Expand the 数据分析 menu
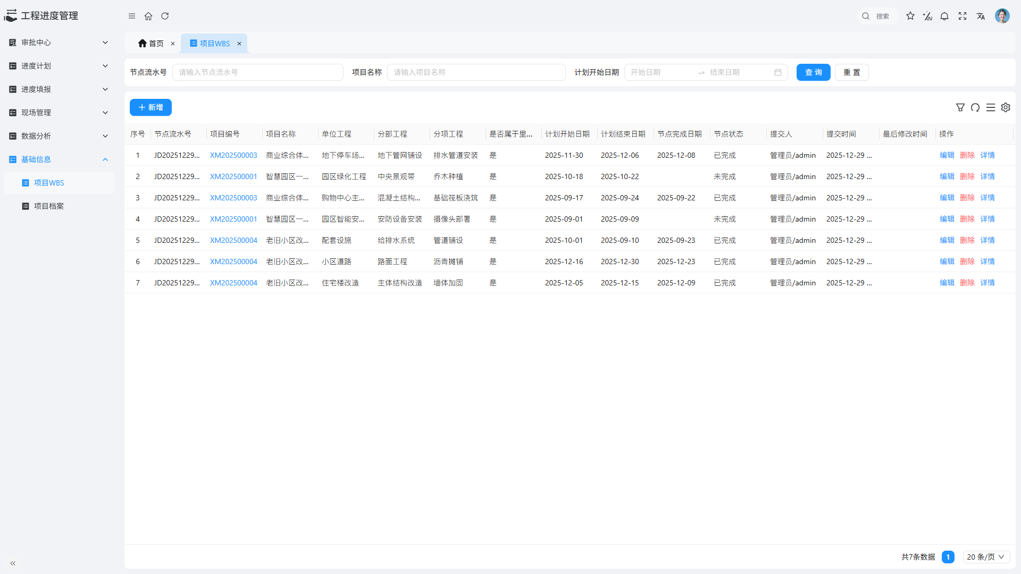 [58, 136]
